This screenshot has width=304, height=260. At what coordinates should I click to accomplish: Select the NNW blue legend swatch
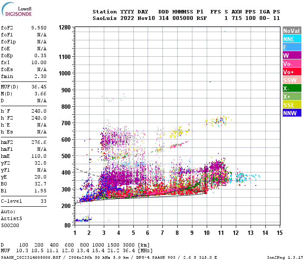coord(292,113)
